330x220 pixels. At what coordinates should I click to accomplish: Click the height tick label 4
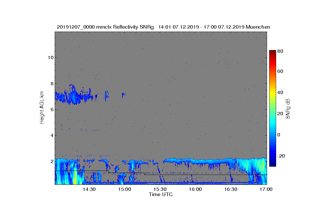click(51, 135)
